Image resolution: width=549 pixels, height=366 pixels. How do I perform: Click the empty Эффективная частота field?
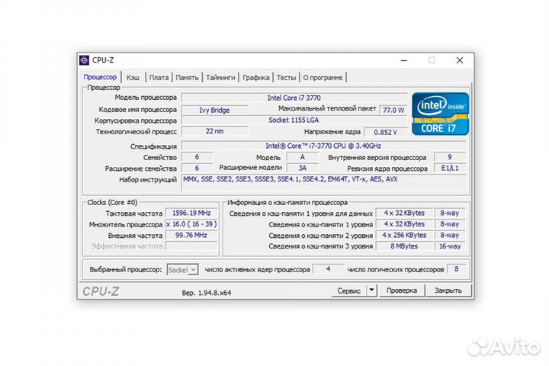click(191, 246)
